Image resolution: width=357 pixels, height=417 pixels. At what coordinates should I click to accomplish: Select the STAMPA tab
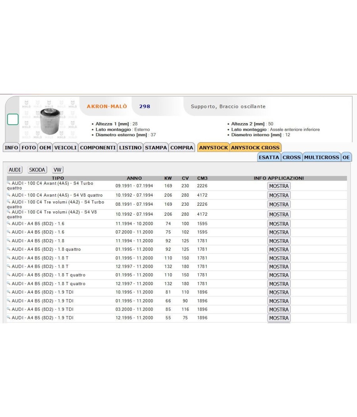point(156,148)
